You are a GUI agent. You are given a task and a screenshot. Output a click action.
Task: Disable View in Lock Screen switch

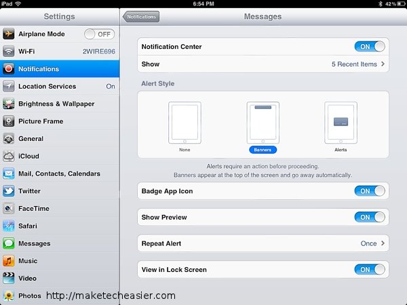[370, 270]
